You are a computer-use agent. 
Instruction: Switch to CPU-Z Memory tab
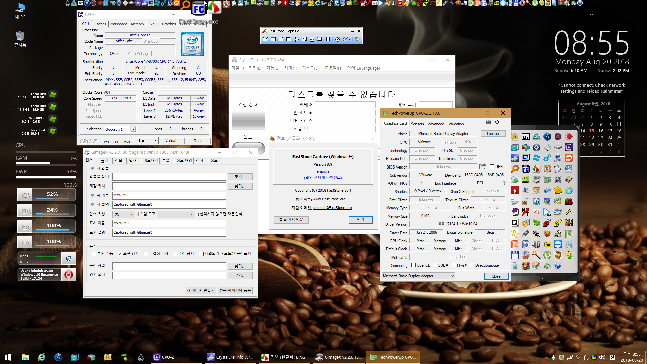[x=137, y=24]
